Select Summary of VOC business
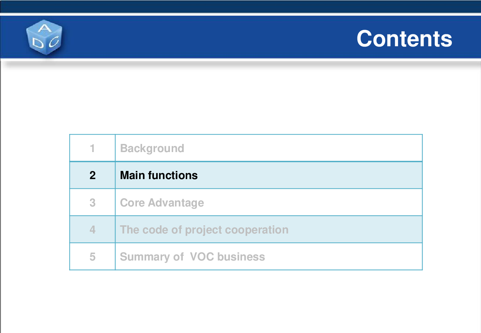481x333 pixels. pos(192,256)
